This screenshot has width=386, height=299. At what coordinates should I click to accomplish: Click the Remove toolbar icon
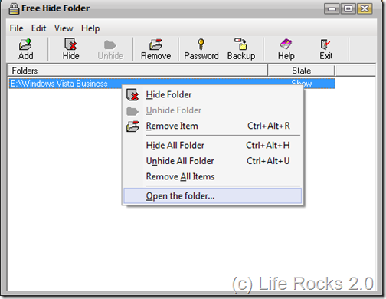(x=155, y=44)
